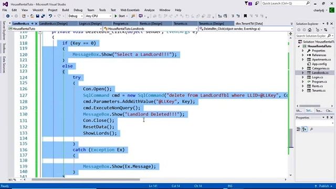The width and height of the screenshot is (336, 189).
Task: Expand the Categories.cs node
Action: tap(303, 68)
